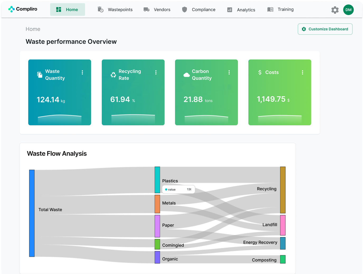Open Waste Quantity card options menu
Image resolution: width=363 pixels, height=274 pixels.
point(82,72)
